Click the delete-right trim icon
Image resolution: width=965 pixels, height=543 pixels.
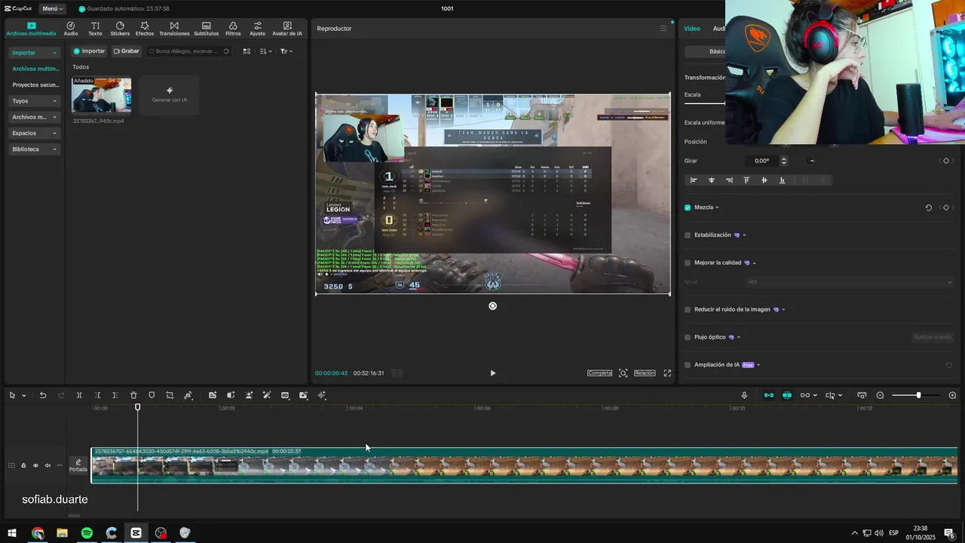(115, 395)
